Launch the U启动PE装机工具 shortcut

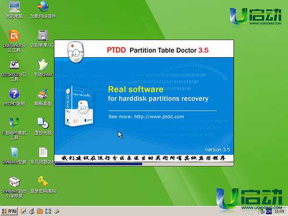click(14, 129)
